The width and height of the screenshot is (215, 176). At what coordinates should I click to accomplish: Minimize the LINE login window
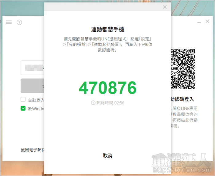click(199, 22)
